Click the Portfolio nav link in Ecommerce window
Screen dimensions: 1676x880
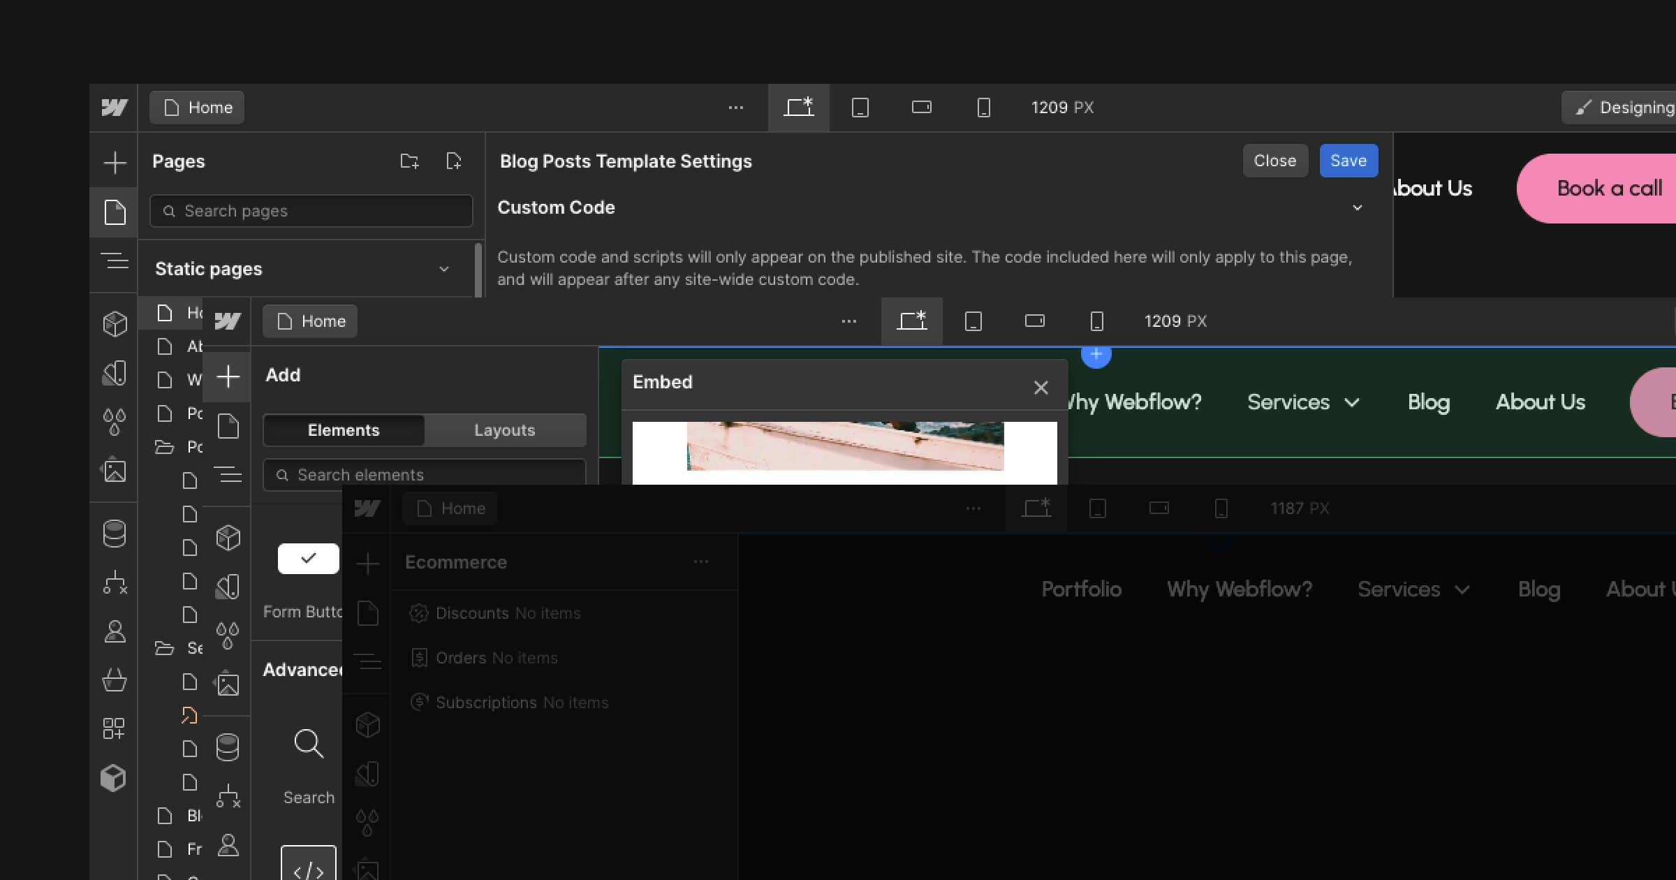[x=1082, y=589]
